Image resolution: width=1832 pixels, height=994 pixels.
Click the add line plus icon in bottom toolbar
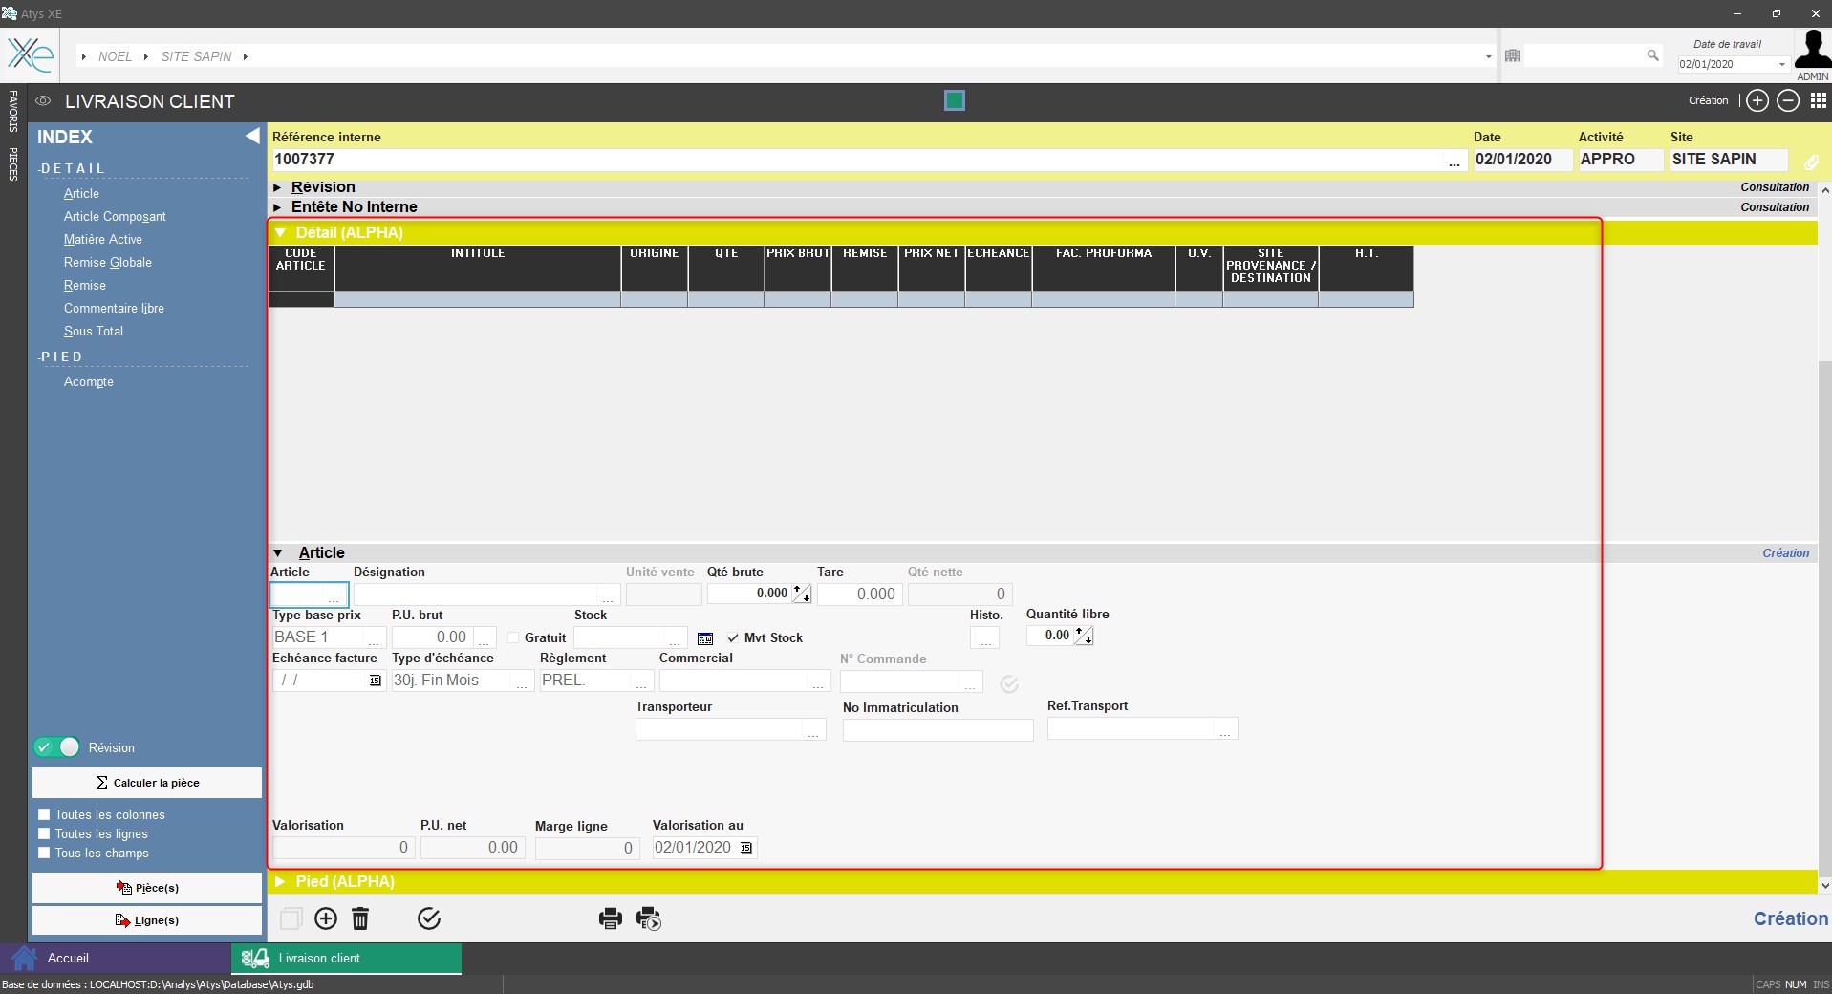pos(326,918)
